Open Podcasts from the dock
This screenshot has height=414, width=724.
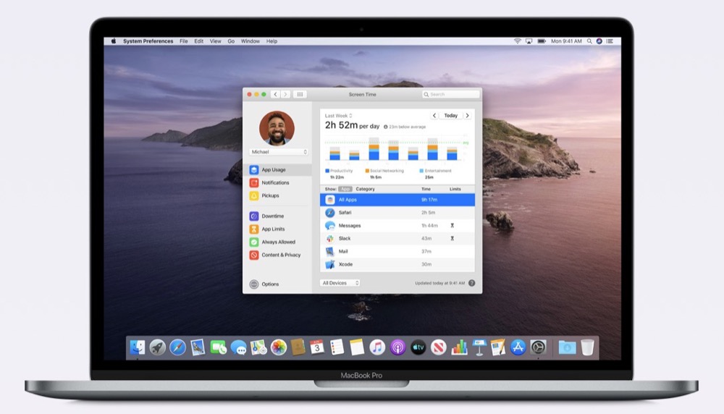click(x=397, y=347)
